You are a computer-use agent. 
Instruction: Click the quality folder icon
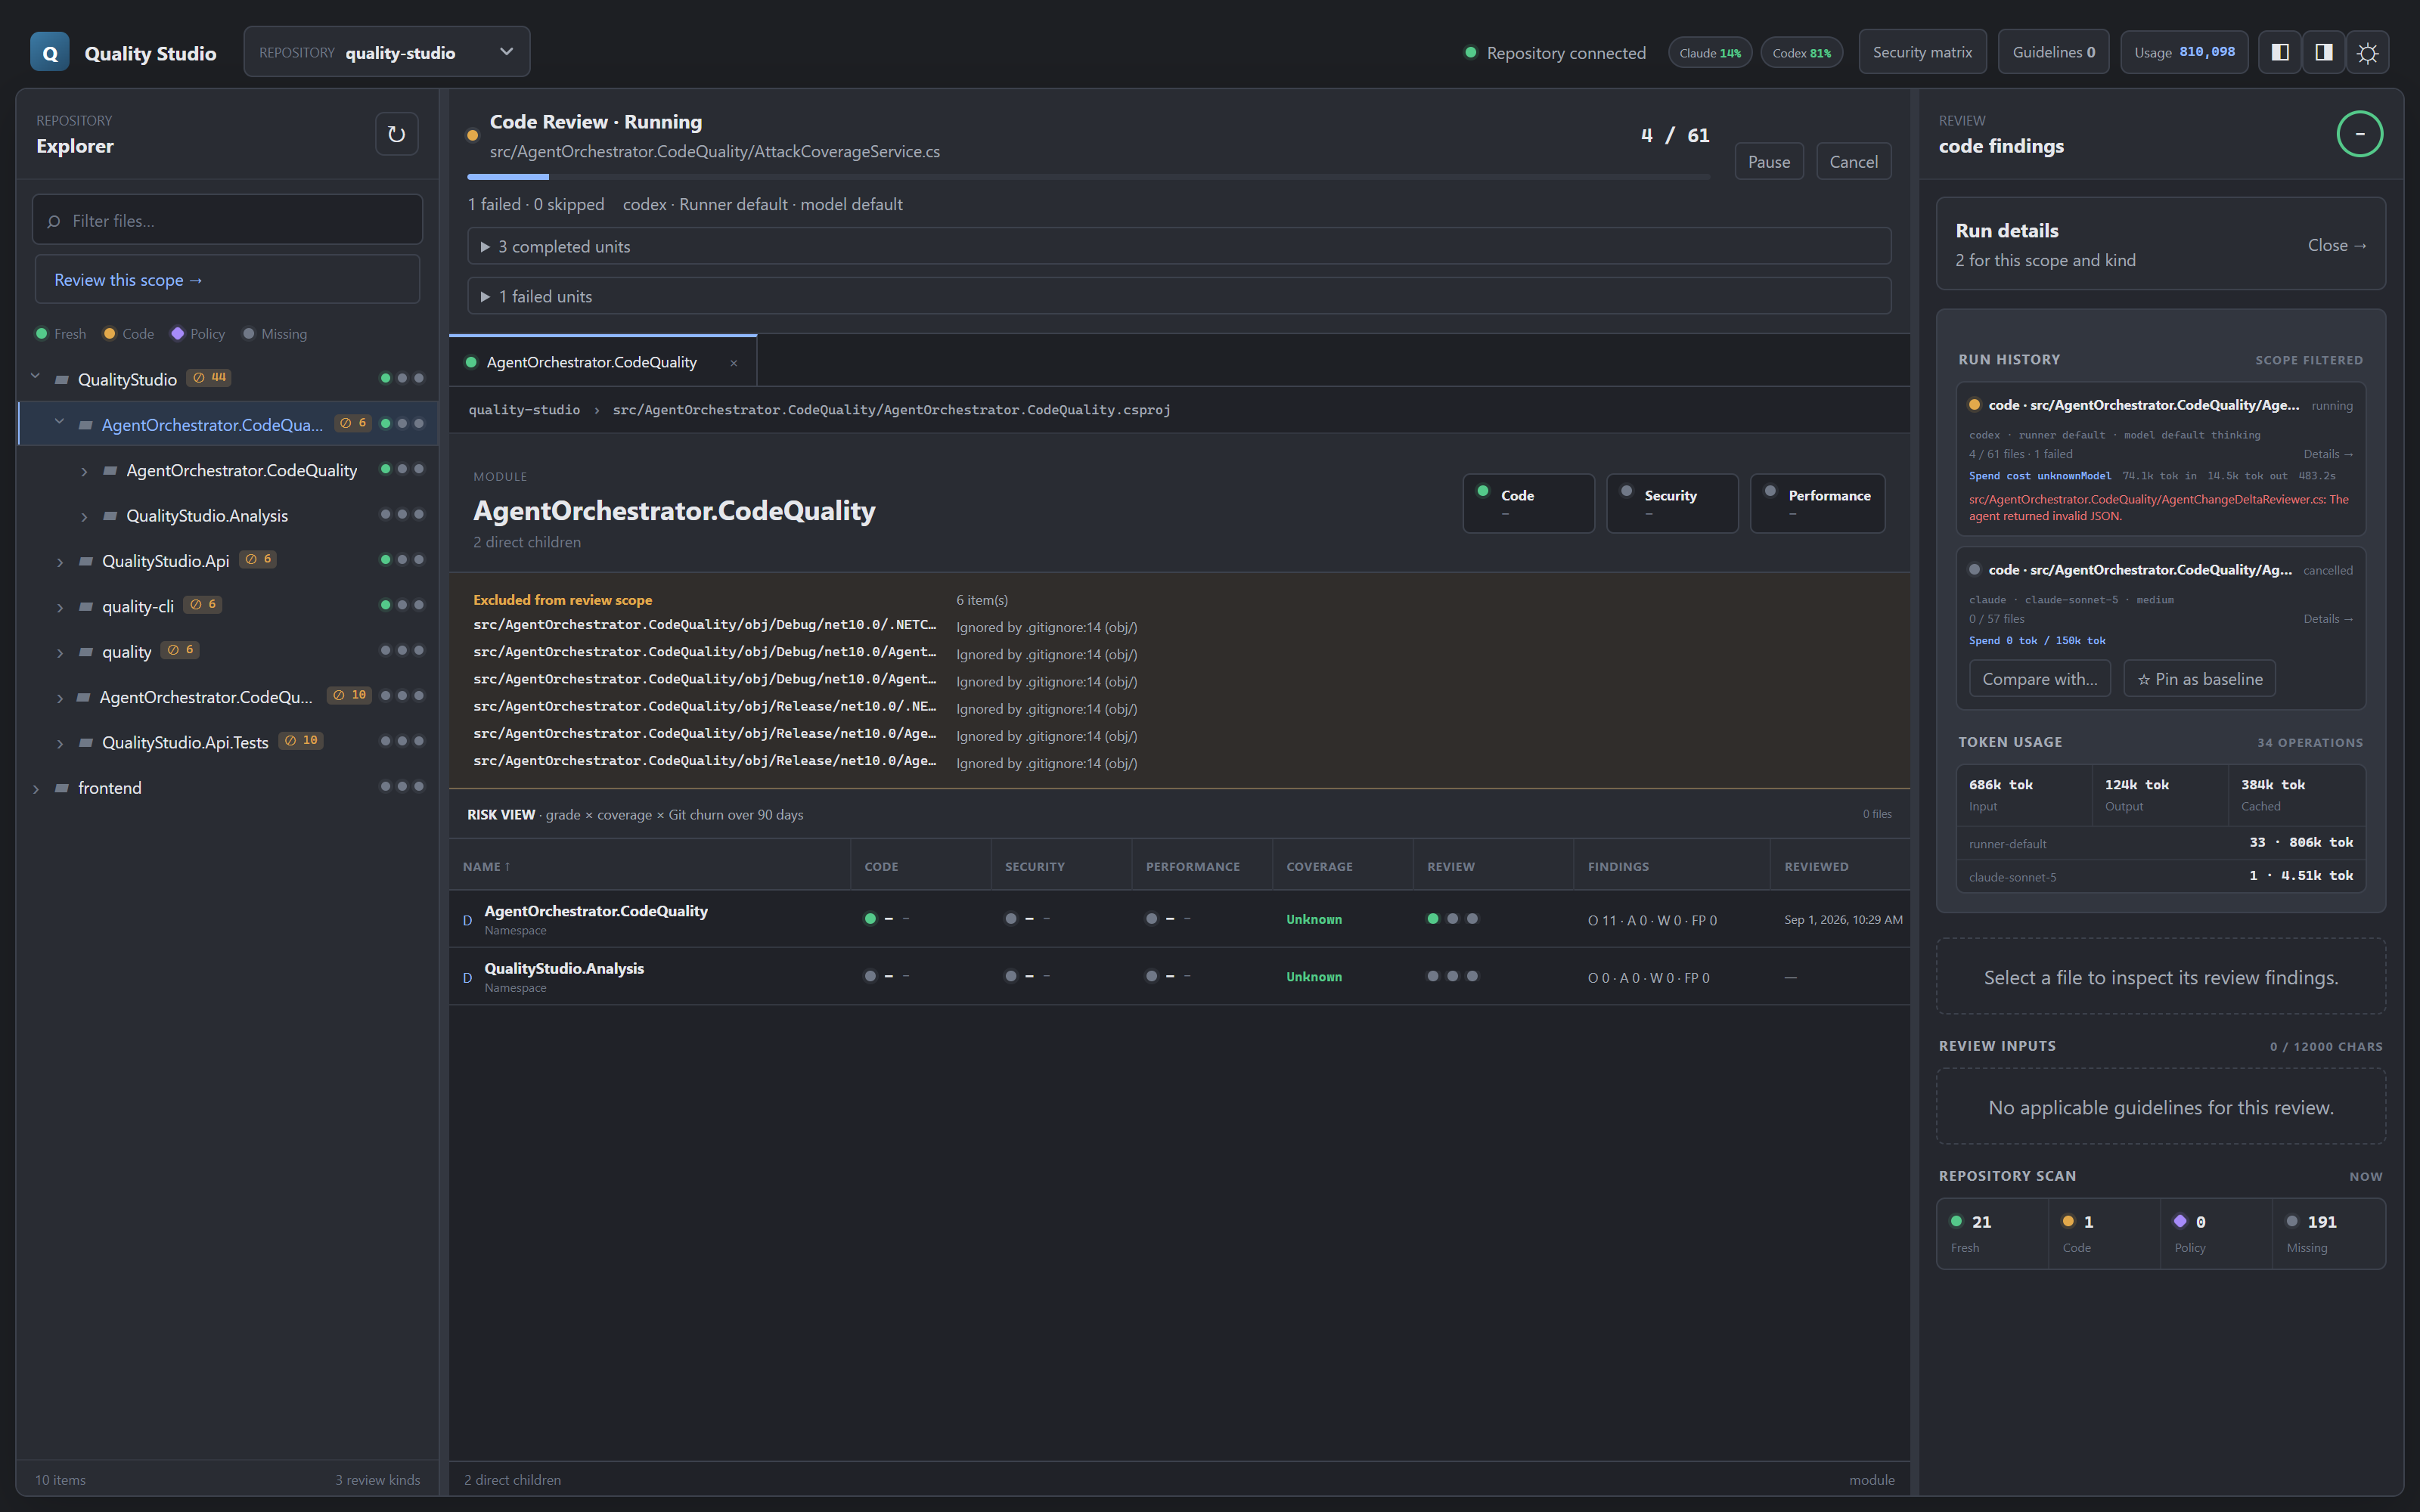tap(86, 652)
